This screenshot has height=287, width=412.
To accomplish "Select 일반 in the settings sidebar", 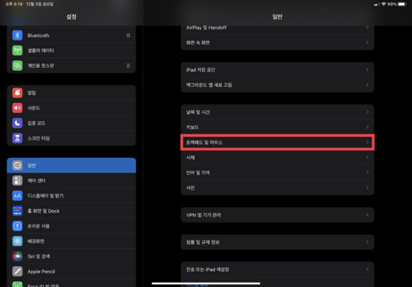I will point(71,166).
